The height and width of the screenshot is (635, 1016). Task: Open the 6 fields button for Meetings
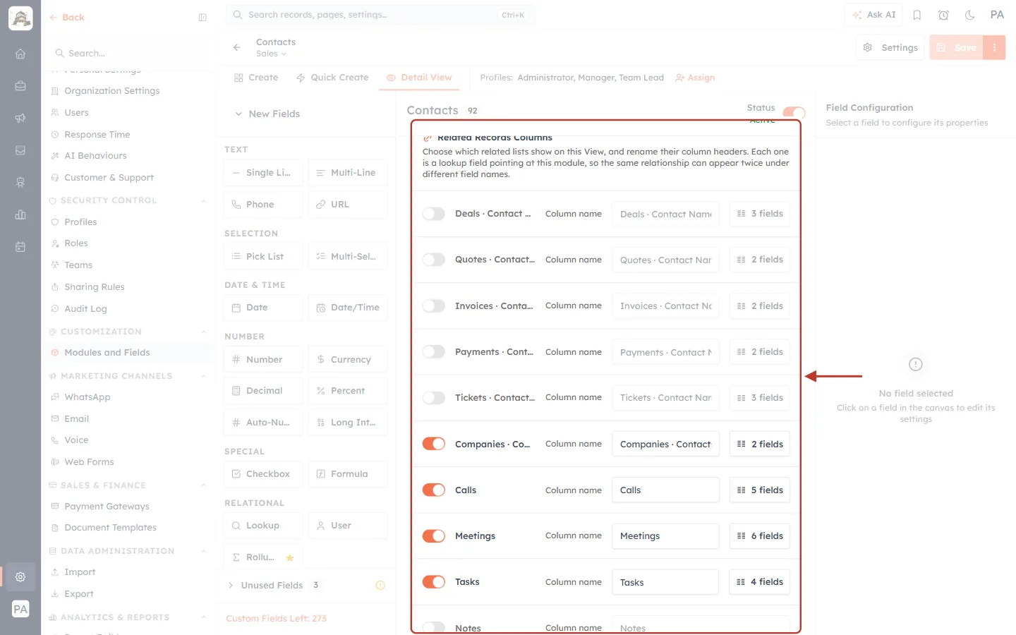[x=759, y=536]
